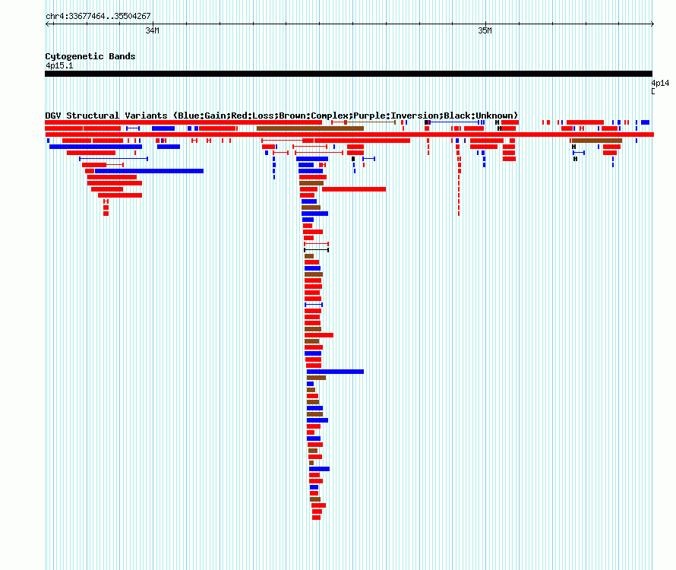Open the Cytogenetic Bands track title

90,56
